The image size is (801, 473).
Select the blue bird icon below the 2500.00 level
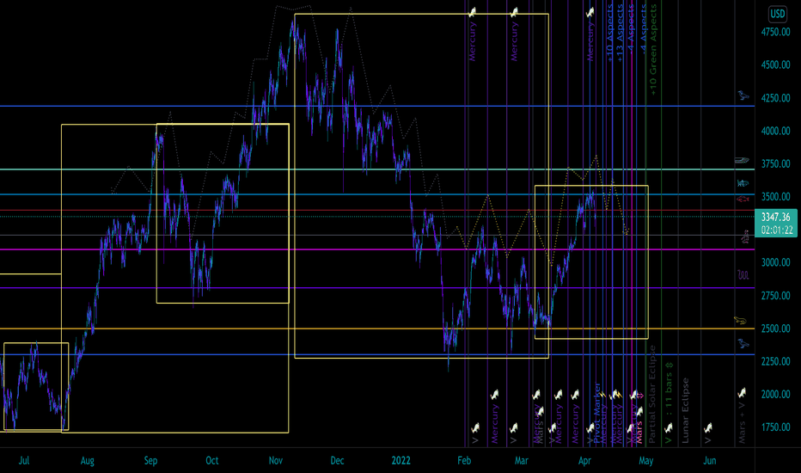743,343
